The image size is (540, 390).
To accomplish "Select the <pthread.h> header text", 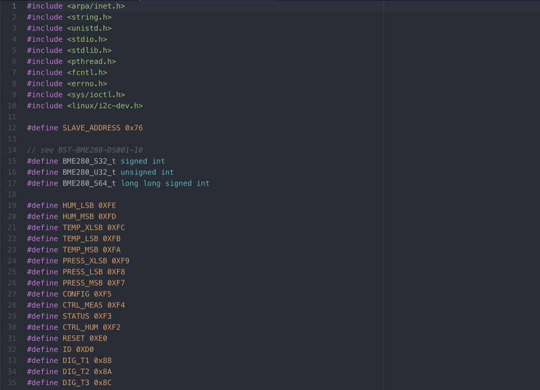I will (91, 61).
